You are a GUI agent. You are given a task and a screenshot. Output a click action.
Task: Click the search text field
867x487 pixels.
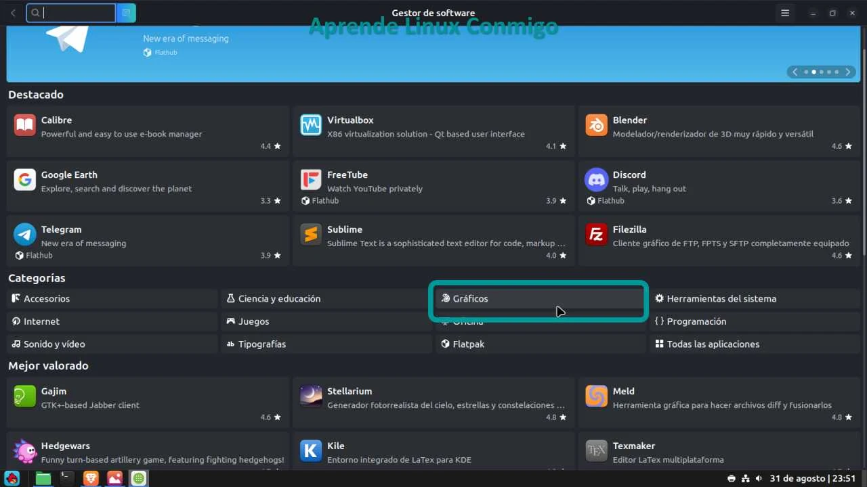pyautogui.click(x=71, y=13)
